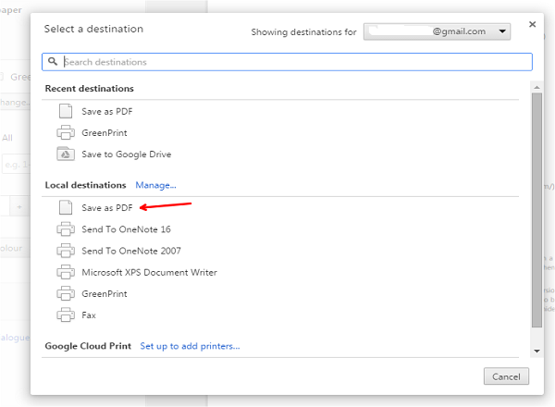Image resolution: width=555 pixels, height=407 pixels.
Task: Focus the Search destinations input field
Action: click(x=287, y=62)
